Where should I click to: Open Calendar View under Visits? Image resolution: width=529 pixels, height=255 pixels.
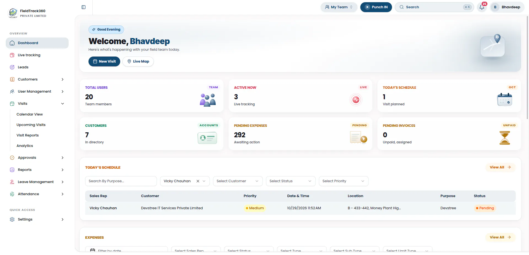click(x=29, y=114)
